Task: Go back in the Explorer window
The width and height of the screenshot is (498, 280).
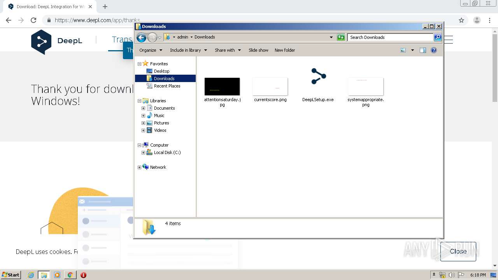Action: 141,37
